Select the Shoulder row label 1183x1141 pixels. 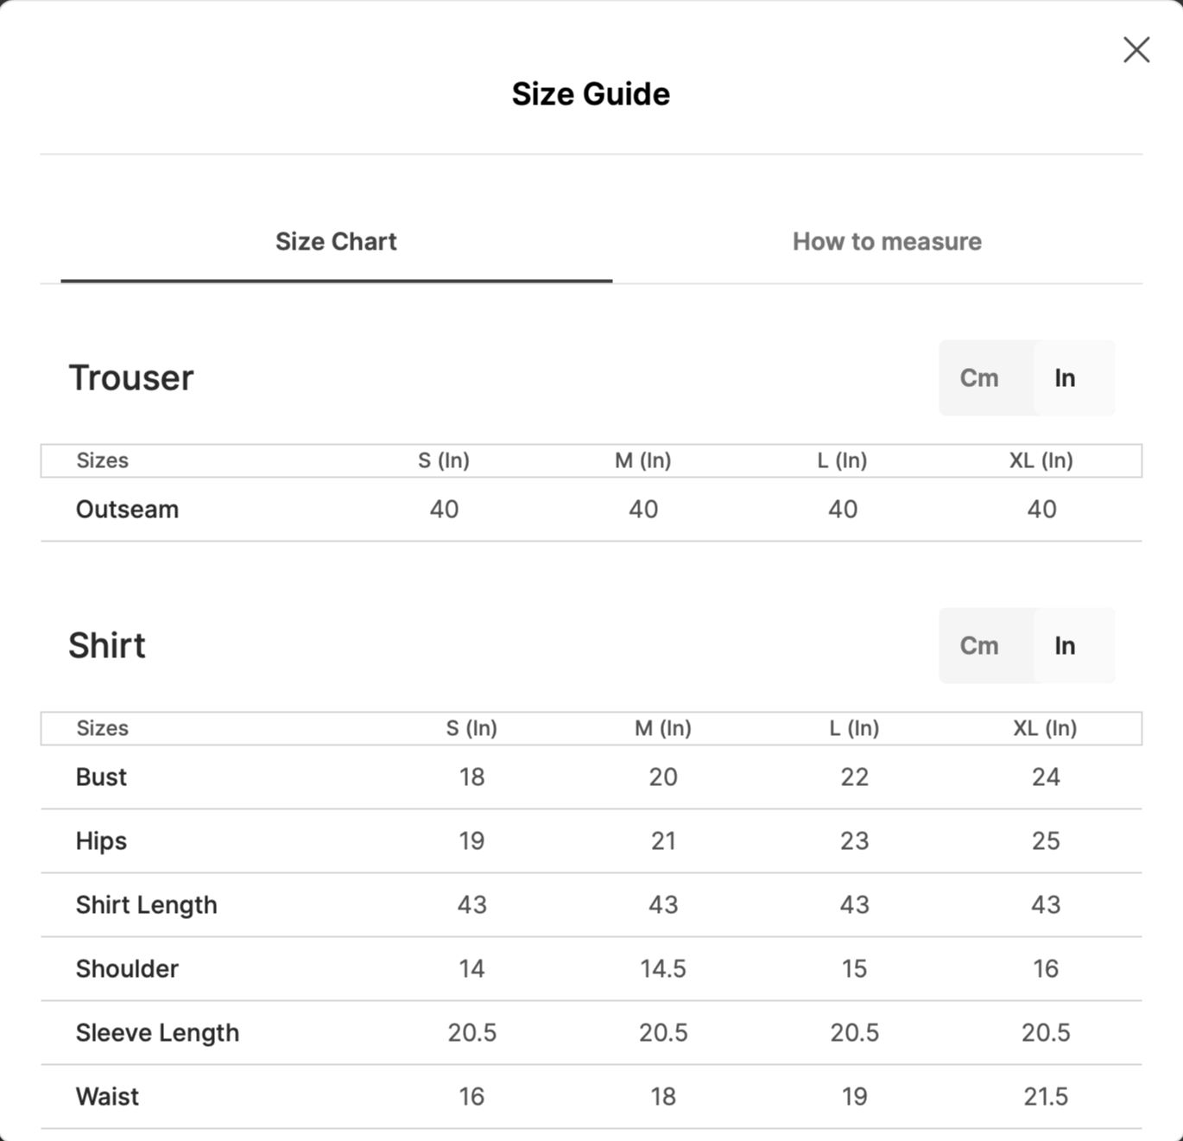click(x=127, y=969)
